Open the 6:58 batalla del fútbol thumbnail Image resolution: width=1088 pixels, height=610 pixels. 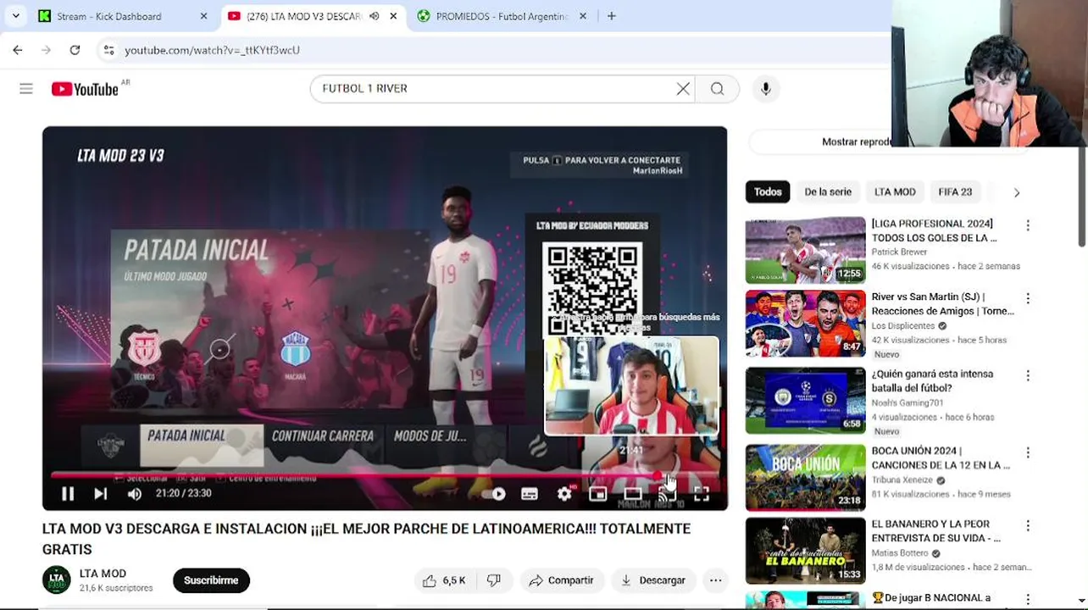(805, 401)
